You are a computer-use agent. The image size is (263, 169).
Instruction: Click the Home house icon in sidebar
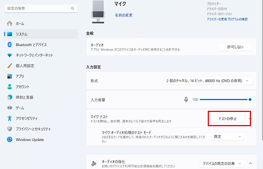tap(9, 23)
